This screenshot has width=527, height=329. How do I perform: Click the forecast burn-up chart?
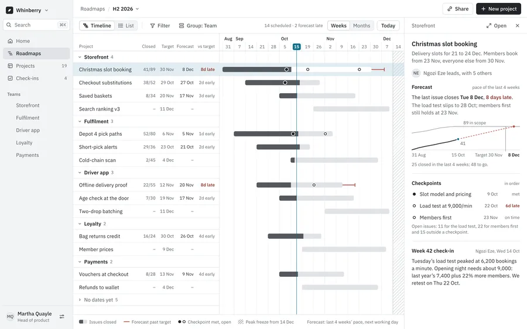click(466, 138)
